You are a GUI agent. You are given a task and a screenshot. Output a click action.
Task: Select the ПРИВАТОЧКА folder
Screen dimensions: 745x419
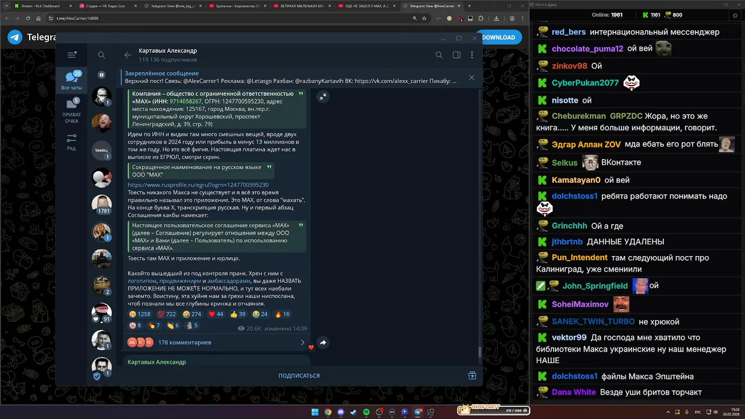72,111
